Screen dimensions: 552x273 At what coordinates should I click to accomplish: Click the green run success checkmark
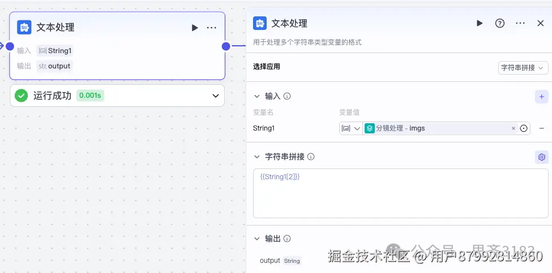click(21, 96)
